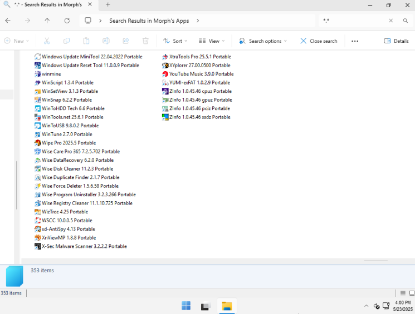The image size is (415, 314).
Task: Select the YUMI-exFAT 1.0.2.9 icon
Action: click(x=165, y=83)
